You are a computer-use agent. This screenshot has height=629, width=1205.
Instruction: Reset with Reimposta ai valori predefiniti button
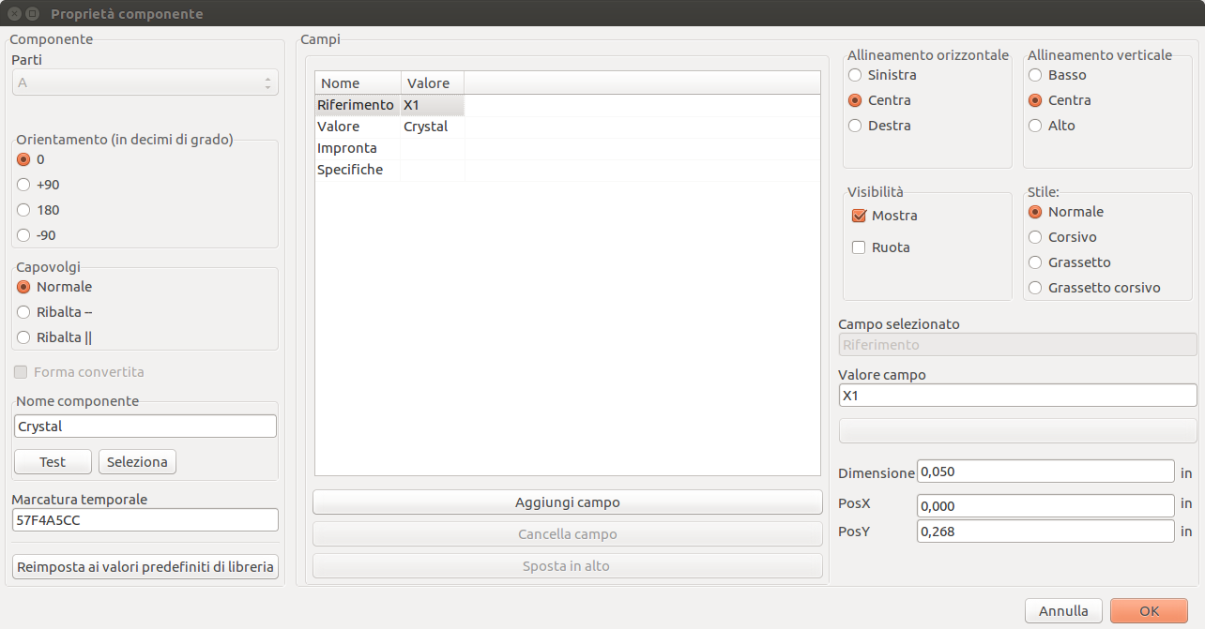click(x=145, y=566)
